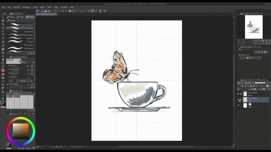Open the Edit menu
271x152 pixels.
(x=9, y=7)
